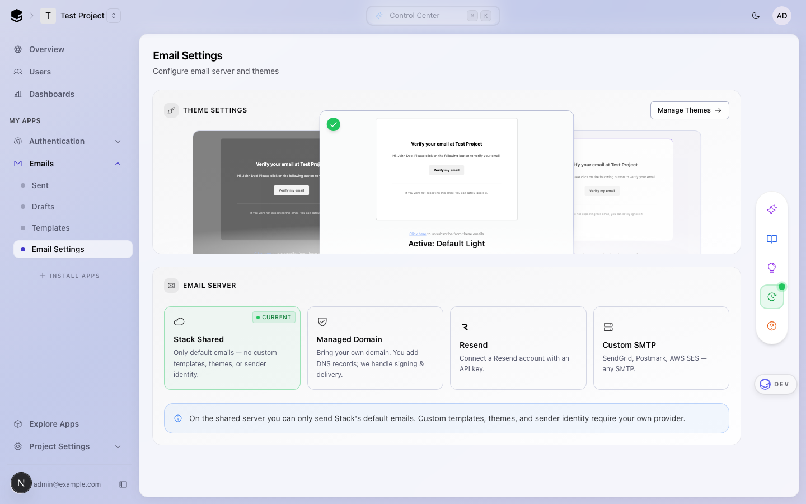Click 'Verify my email' in light preview

pos(447,170)
